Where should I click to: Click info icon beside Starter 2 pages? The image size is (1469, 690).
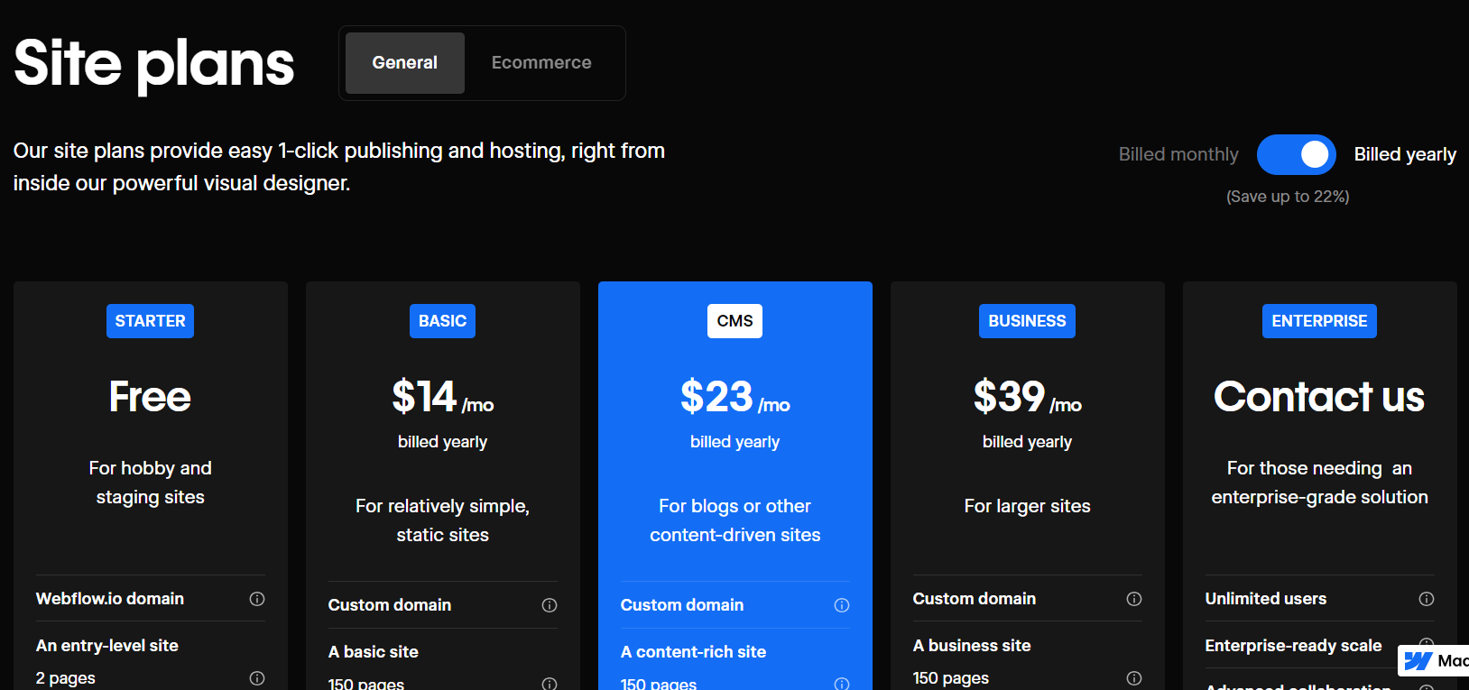(x=257, y=678)
